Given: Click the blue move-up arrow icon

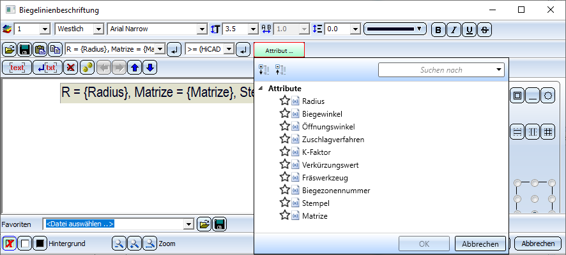Looking at the screenshot, I should tap(135, 68).
